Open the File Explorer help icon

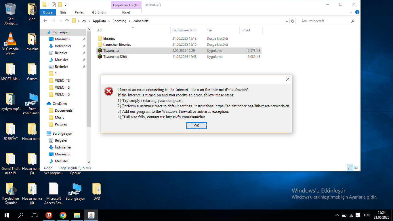(357, 12)
